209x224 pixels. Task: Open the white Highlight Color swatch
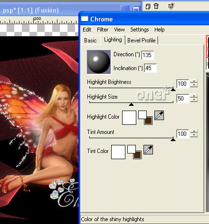[129, 118]
